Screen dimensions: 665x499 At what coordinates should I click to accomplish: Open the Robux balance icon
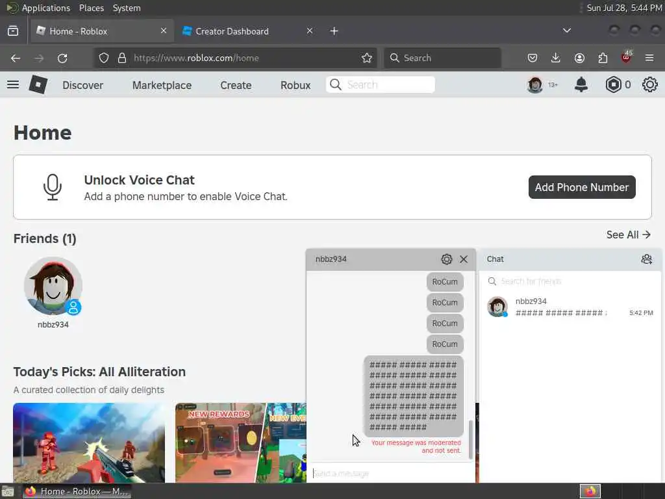click(x=613, y=85)
